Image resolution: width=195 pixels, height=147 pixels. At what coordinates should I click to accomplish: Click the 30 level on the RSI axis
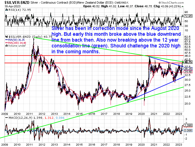(x=186, y=26)
